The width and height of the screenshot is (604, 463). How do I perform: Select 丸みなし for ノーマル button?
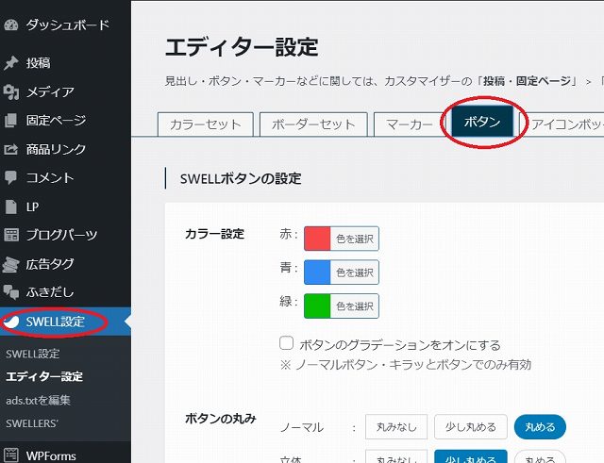pos(396,427)
